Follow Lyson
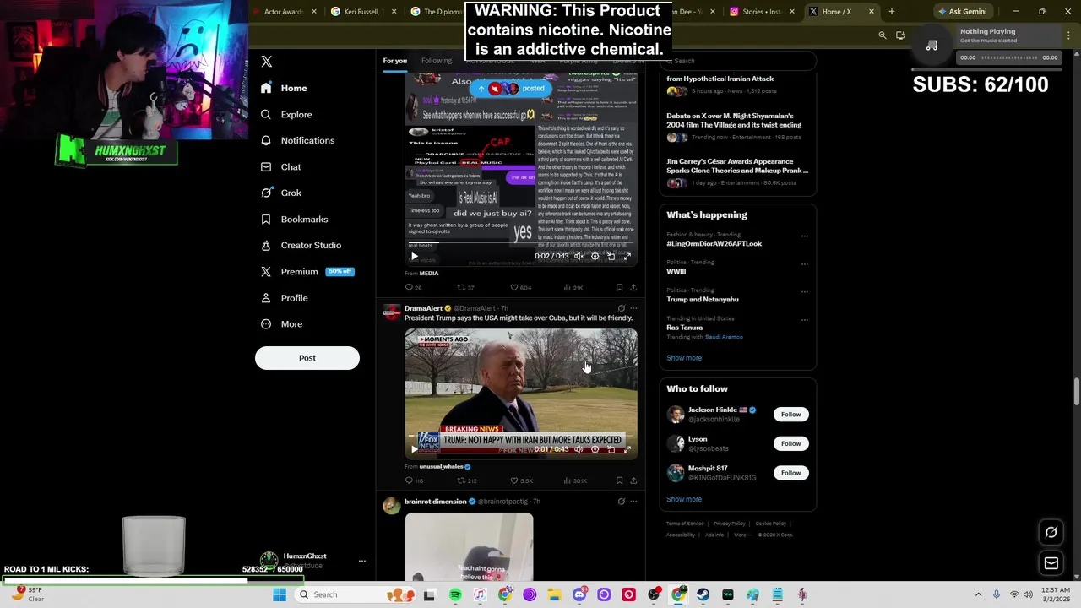 [x=790, y=443]
